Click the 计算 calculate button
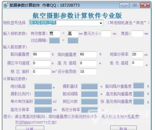155x130 pixels. pyautogui.click(x=30, y=128)
